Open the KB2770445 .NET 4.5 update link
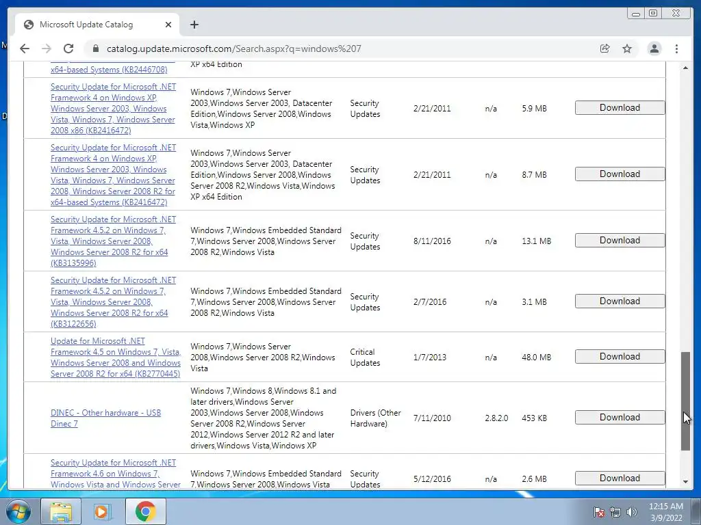Image resolution: width=701 pixels, height=525 pixels. pos(115,357)
